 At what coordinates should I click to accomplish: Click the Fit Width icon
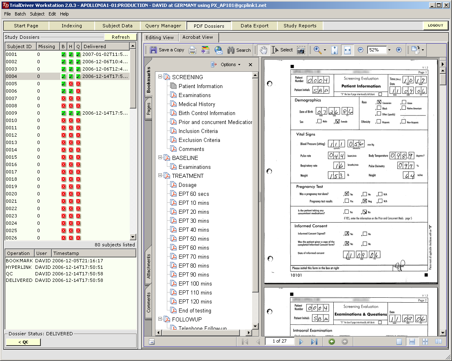pyautogui.click(x=348, y=50)
